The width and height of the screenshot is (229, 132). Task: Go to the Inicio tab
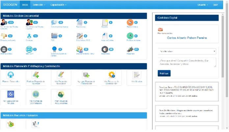25,5
